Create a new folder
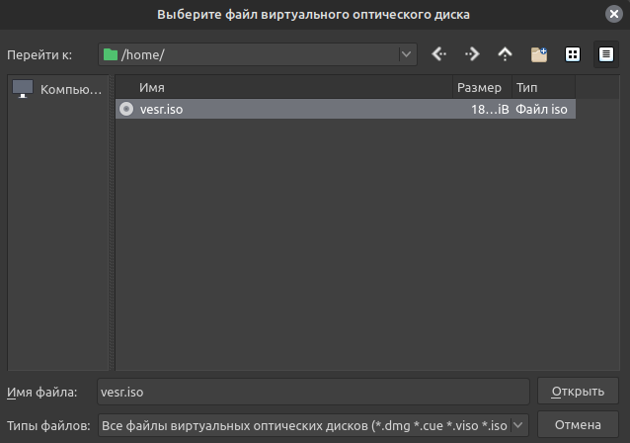 (538, 54)
